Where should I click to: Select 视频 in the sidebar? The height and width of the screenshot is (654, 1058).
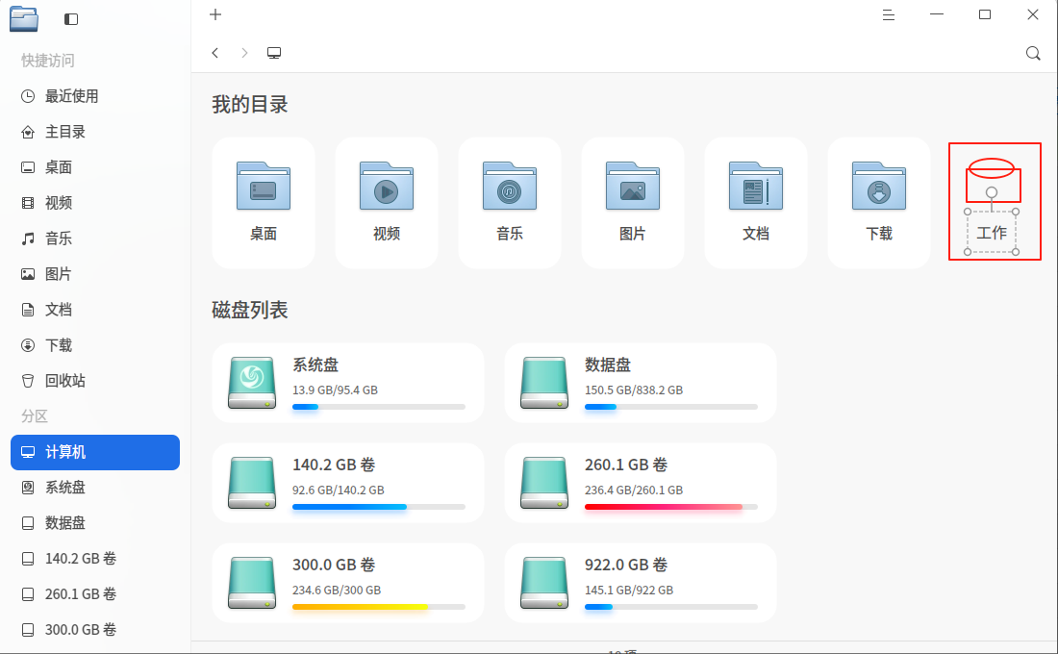tap(95, 203)
